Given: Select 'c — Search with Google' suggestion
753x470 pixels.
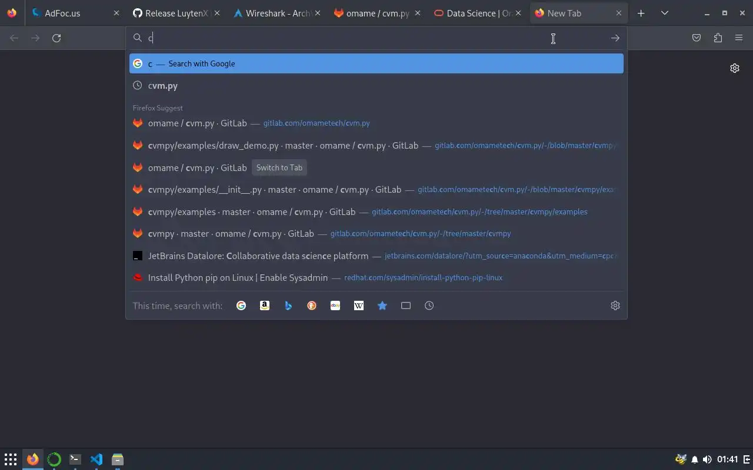Looking at the screenshot, I should tap(376, 63).
